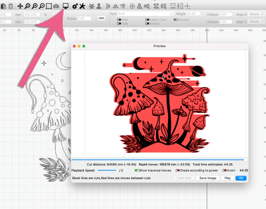This screenshot has height=209, width=266.
Task: Enable Shade according to power
Action: pyautogui.click(x=178, y=171)
